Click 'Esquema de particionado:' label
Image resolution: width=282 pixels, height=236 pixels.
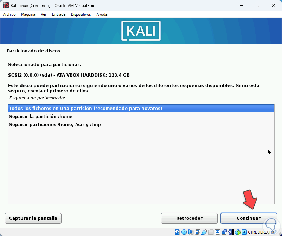point(37,98)
